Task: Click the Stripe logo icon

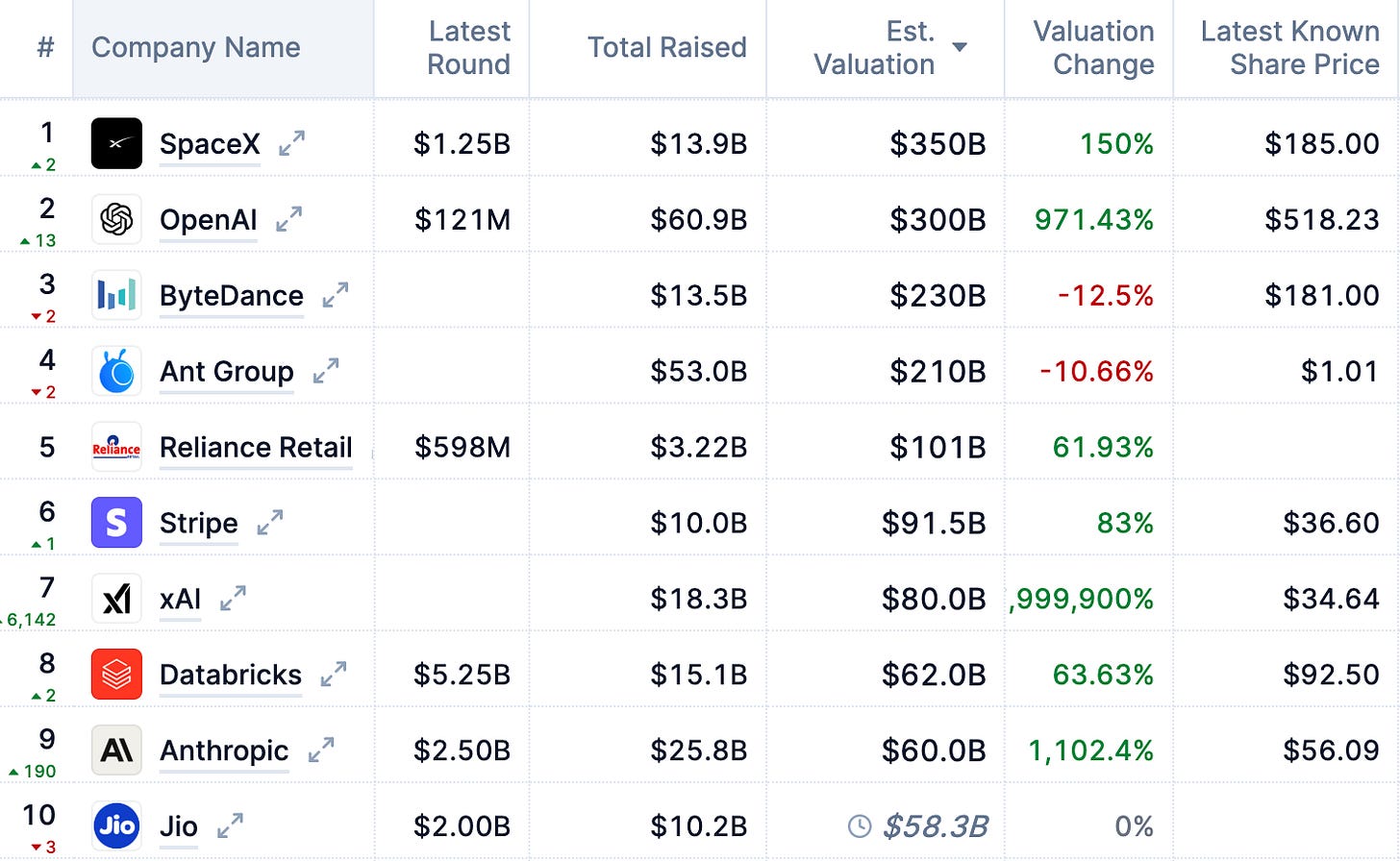Action: pos(116,523)
